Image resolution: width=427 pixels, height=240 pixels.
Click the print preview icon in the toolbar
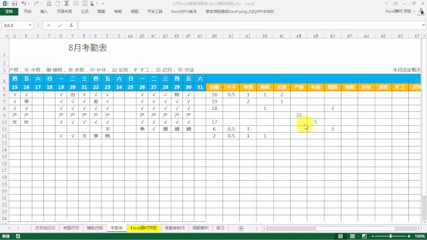(49, 3)
